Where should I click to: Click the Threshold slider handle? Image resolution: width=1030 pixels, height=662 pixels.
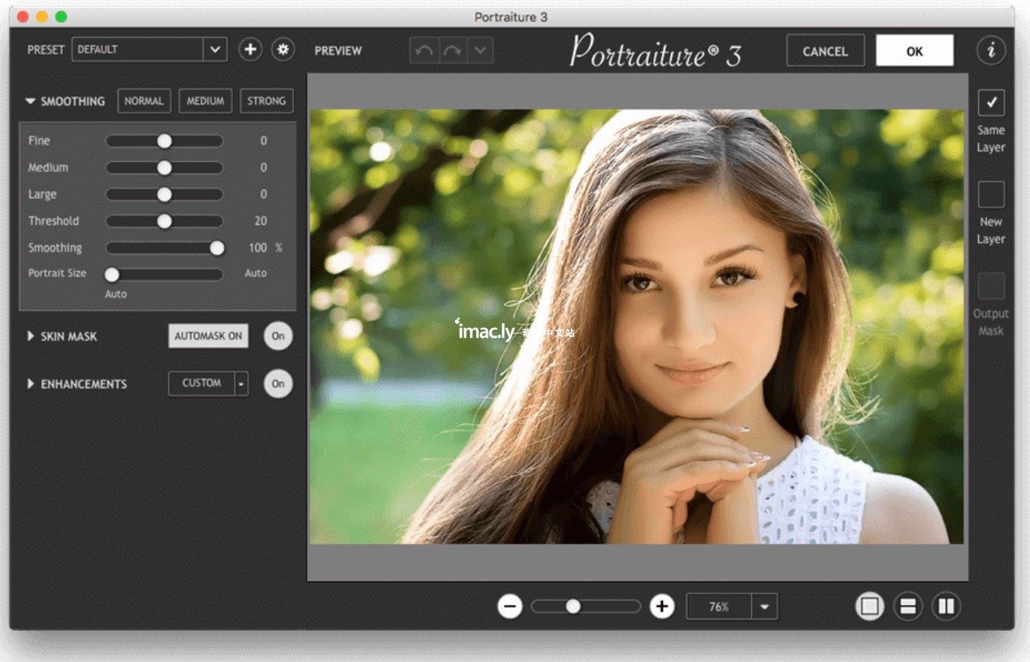(x=164, y=221)
